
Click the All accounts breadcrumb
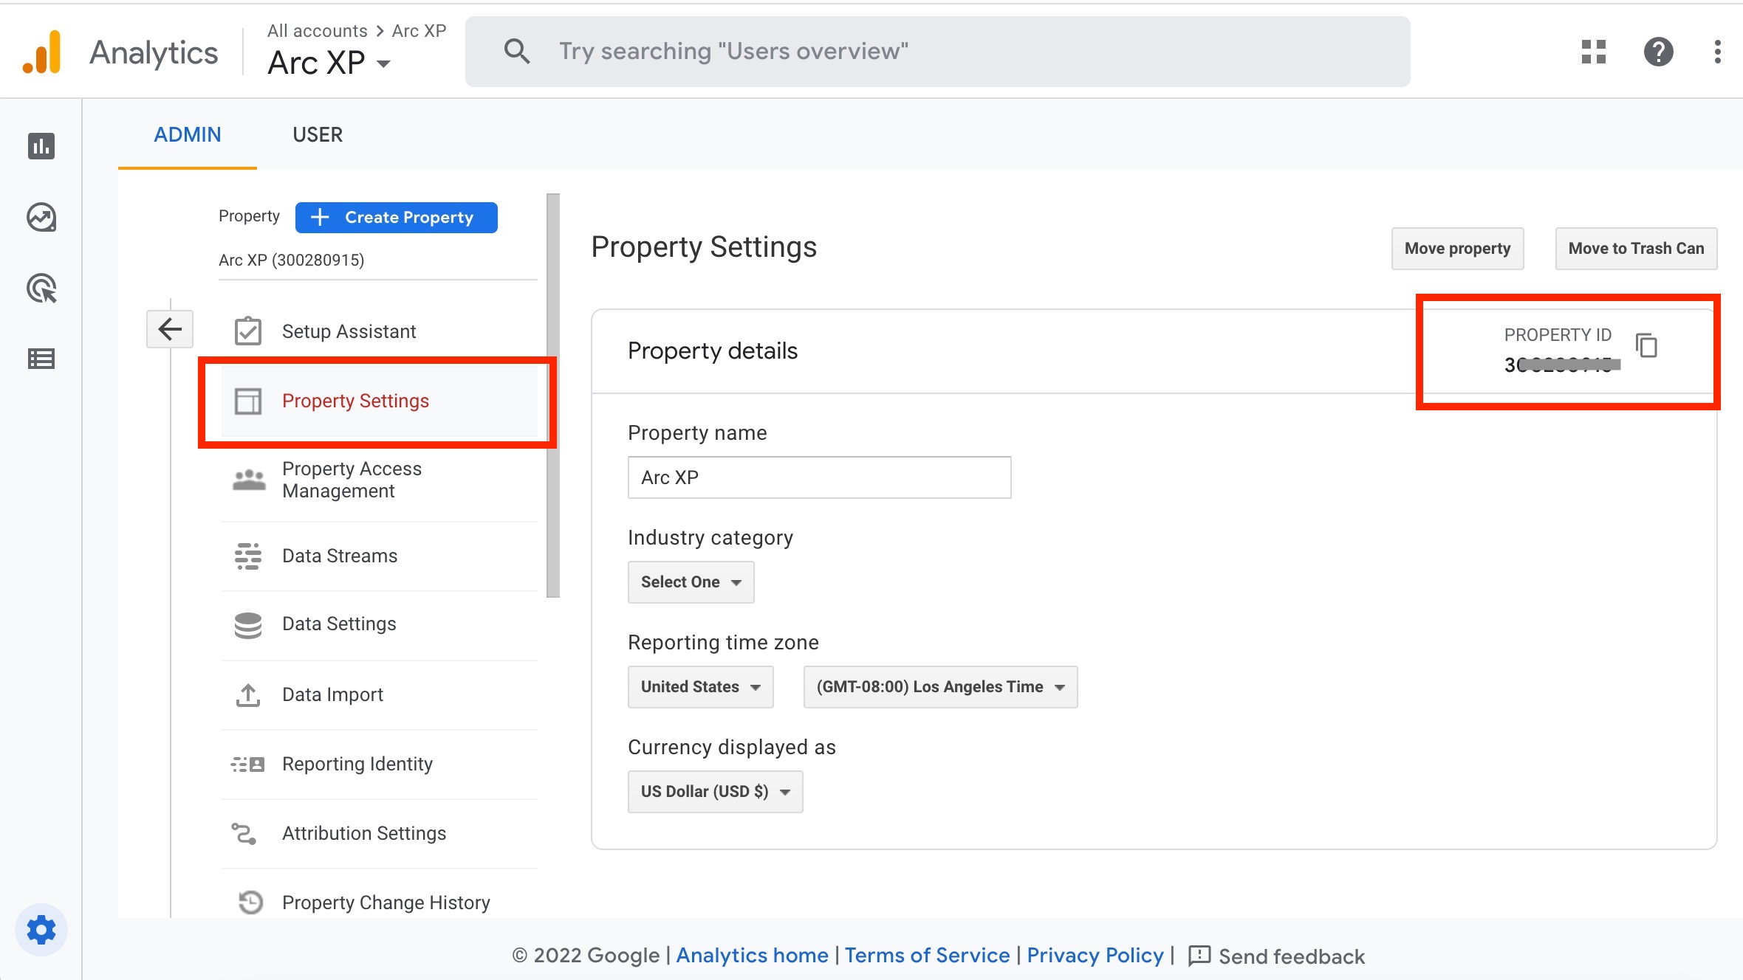point(318,31)
